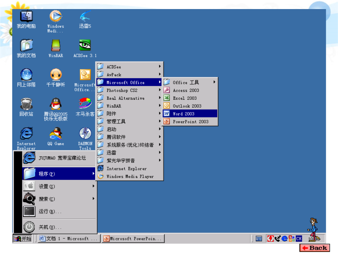Expand the 紫光华宇拼音 submenu arrow
Image resolution: width=338 pixels, height=253 pixels.
coord(160,160)
